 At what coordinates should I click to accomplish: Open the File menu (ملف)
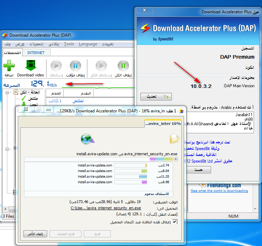[8, 44]
